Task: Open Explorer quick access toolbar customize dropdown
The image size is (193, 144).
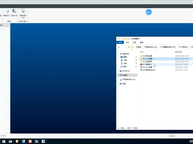Action: click(x=128, y=39)
